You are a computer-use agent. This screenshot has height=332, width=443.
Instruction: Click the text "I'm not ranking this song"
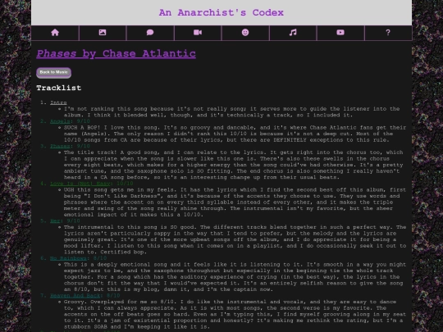point(106,109)
